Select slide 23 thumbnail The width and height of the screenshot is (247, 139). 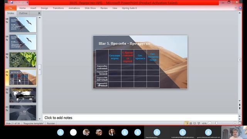coord(23,112)
